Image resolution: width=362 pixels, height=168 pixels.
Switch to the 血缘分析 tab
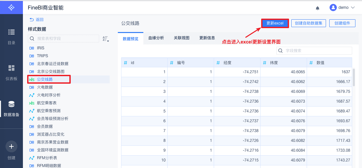click(x=156, y=38)
